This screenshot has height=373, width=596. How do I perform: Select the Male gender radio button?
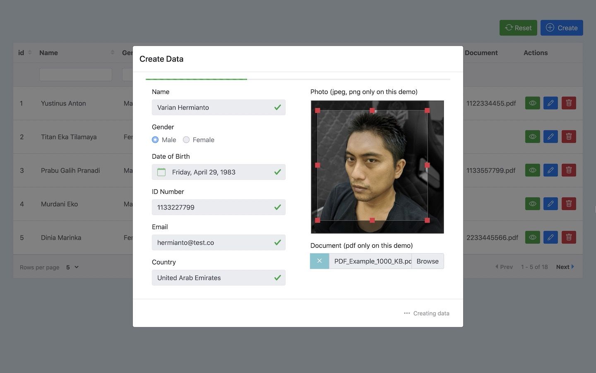155,140
